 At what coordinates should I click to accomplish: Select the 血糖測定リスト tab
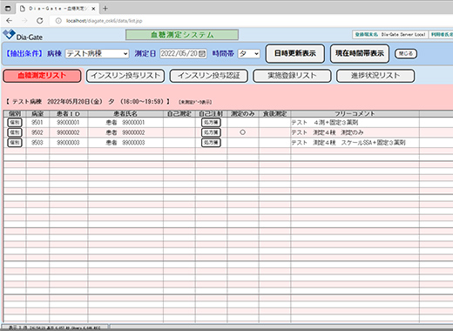coord(42,76)
